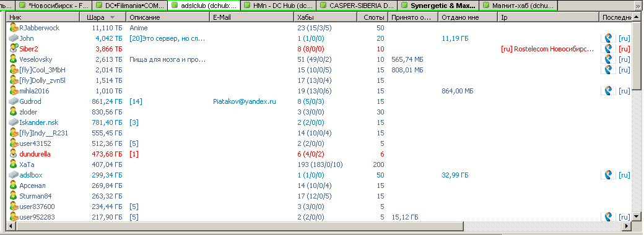Open the Магнит-хаб tab
This screenshot has height=235, width=644.
pos(519,6)
